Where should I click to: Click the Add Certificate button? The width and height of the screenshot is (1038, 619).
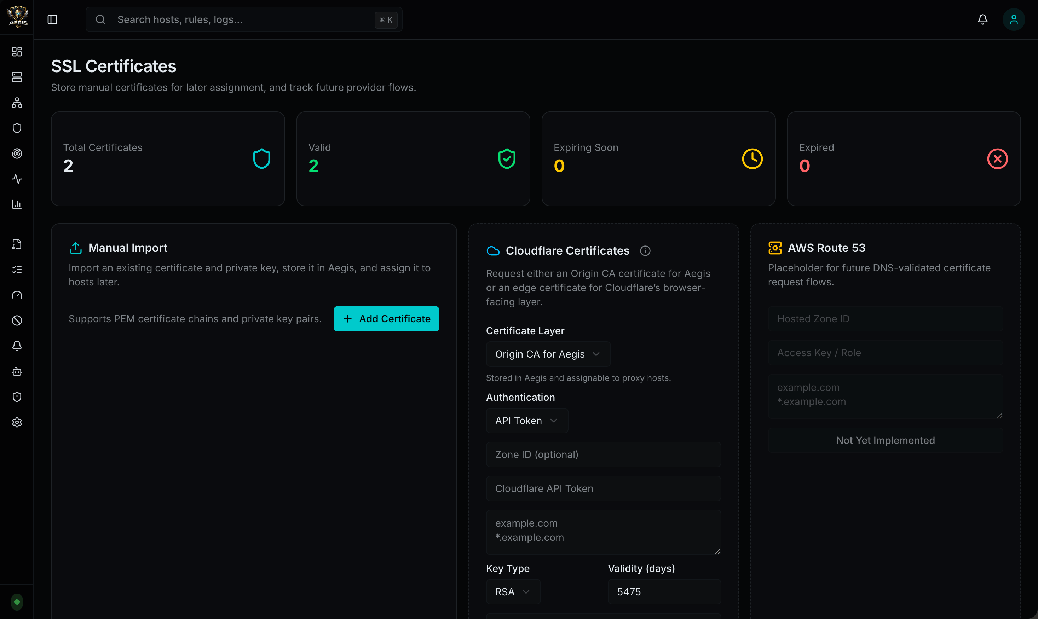[386, 319]
